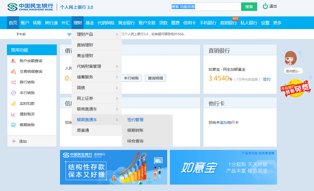Click the 实时扣款 gold coins icon
The width and height of the screenshot is (314, 191).
[x=13, y=104]
